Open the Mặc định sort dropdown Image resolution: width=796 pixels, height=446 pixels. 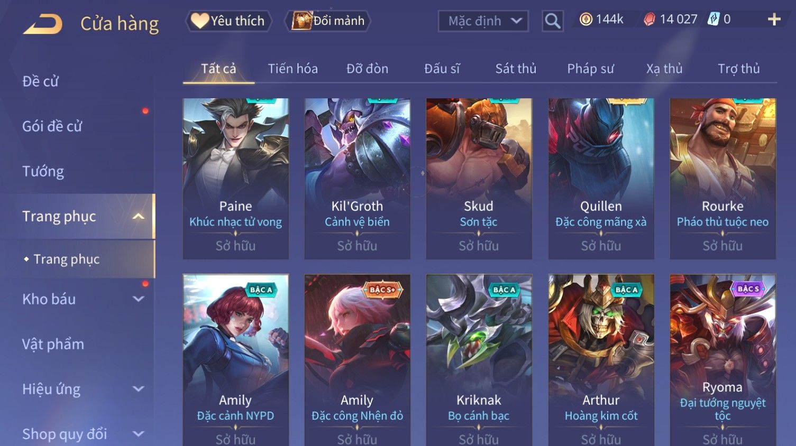(x=483, y=21)
